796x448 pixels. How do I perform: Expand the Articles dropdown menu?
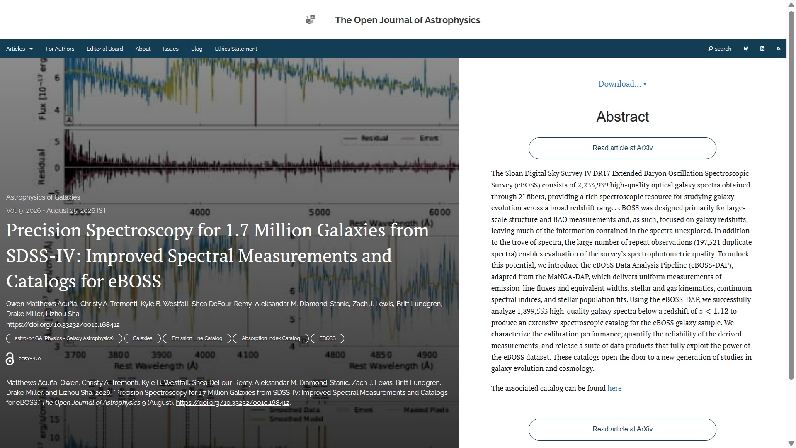coord(19,49)
